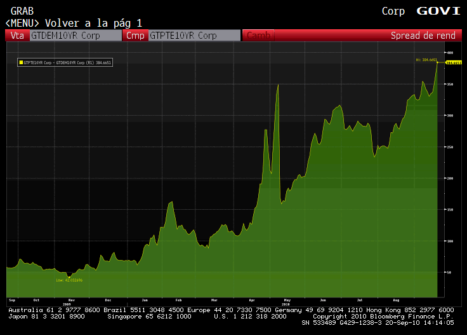Click the 50 axis value
Viewport: 467px width, 335px height.
(x=449, y=272)
